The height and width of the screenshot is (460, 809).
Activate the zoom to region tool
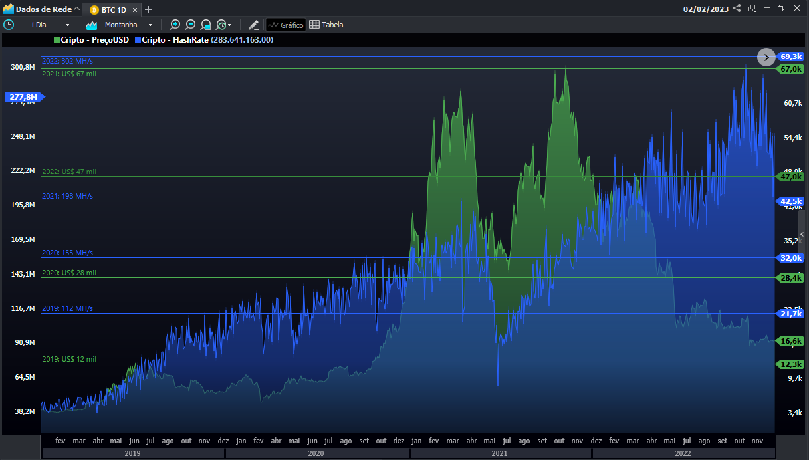(206, 24)
